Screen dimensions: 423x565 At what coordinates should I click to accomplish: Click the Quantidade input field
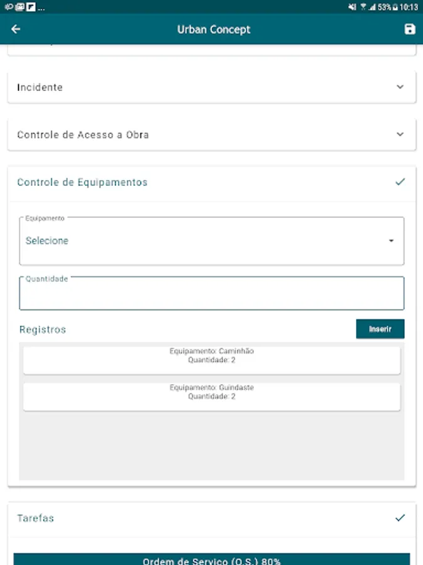pos(211,294)
